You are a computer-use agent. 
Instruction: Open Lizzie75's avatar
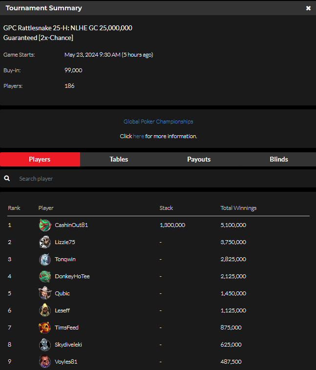pos(45,242)
